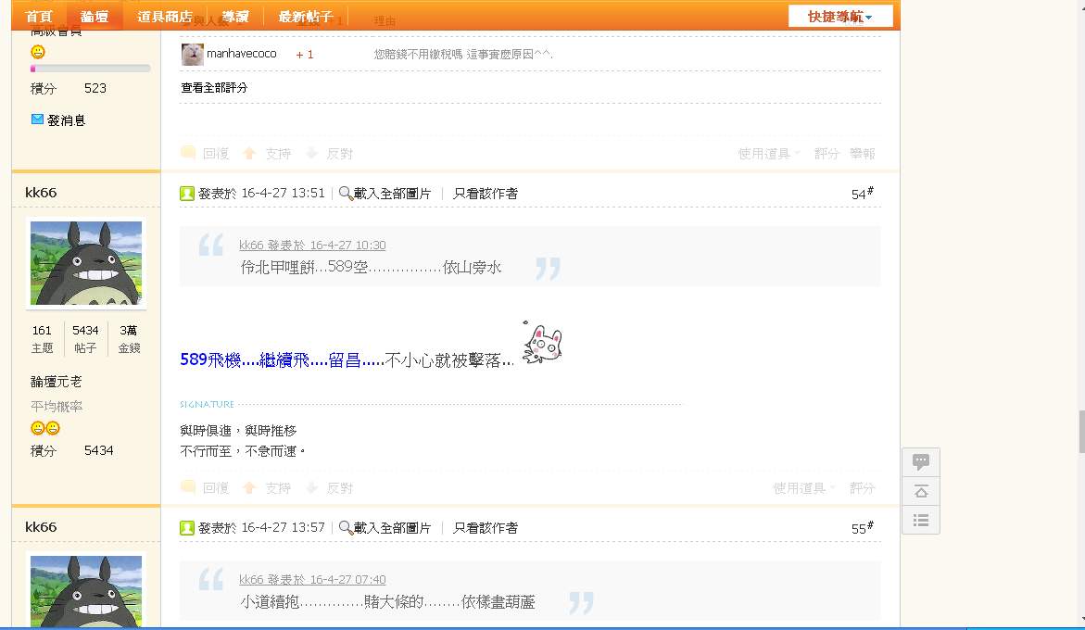Click the floating back-to-top icon
Image resolution: width=1085 pixels, height=630 pixels.
pyautogui.click(x=921, y=492)
